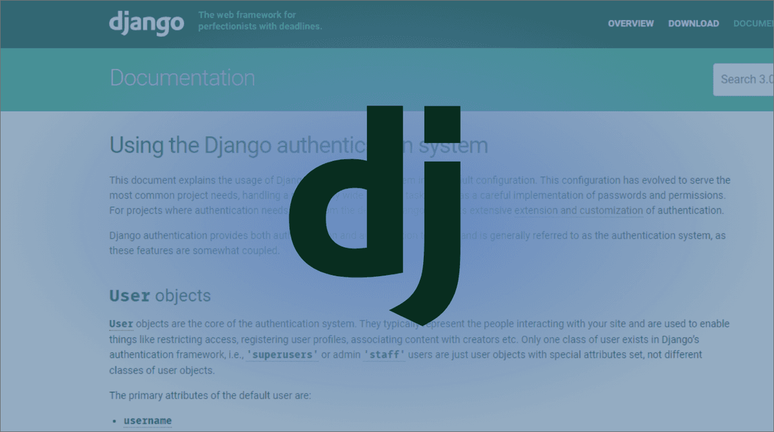Click the Django logo in the header
Screen dimensions: 774x432
click(x=146, y=23)
